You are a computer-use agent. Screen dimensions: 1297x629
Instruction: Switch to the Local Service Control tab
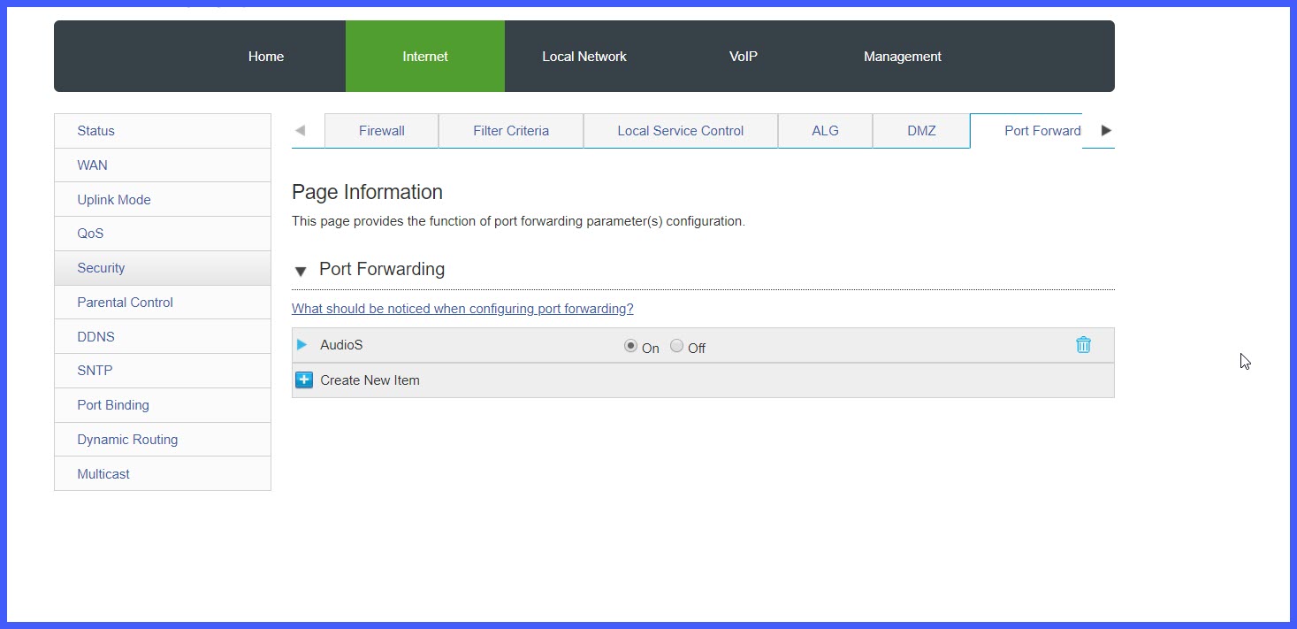tap(681, 131)
